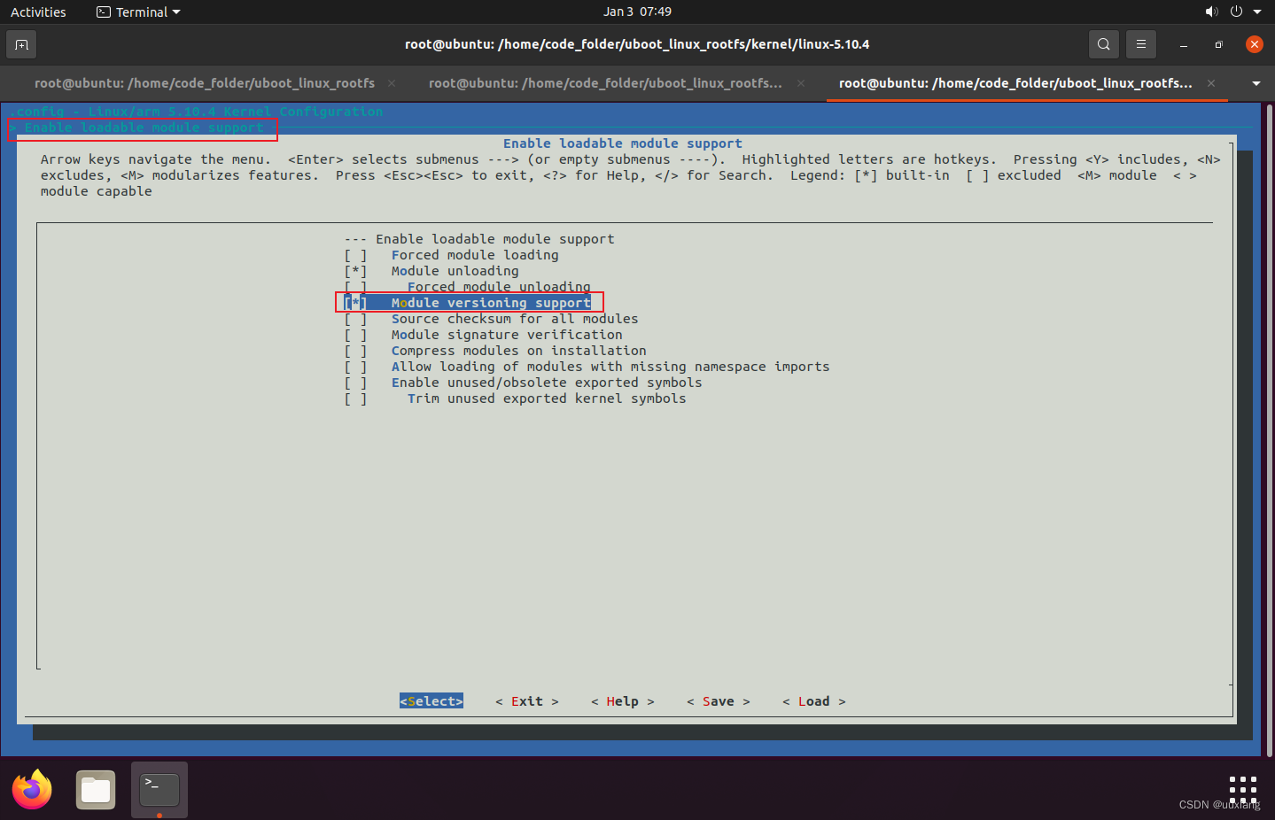The image size is (1275, 820).
Task: Expand the system menu arrow in top bar
Action: click(x=1257, y=12)
